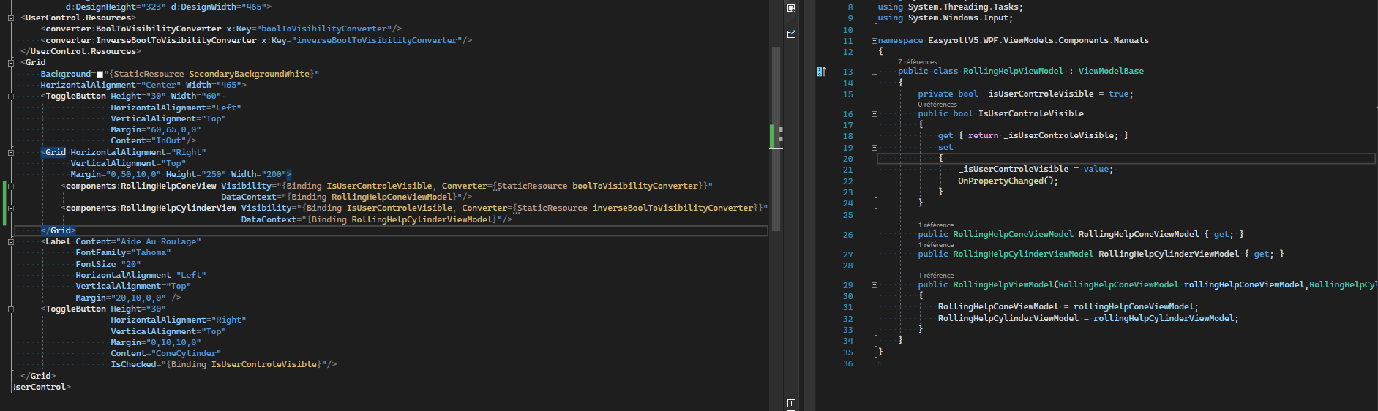1378x411 pixels.
Task: Click Margin="20,10,0,0" value
Action: [138, 298]
